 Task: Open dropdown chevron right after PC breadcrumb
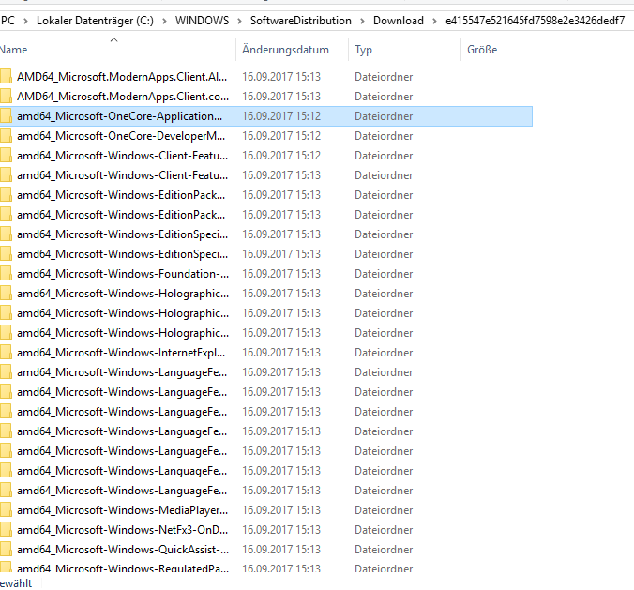pos(25,21)
